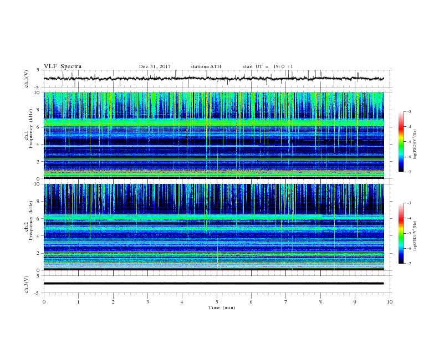Click the "1" tick on the time axis

(x=78, y=302)
